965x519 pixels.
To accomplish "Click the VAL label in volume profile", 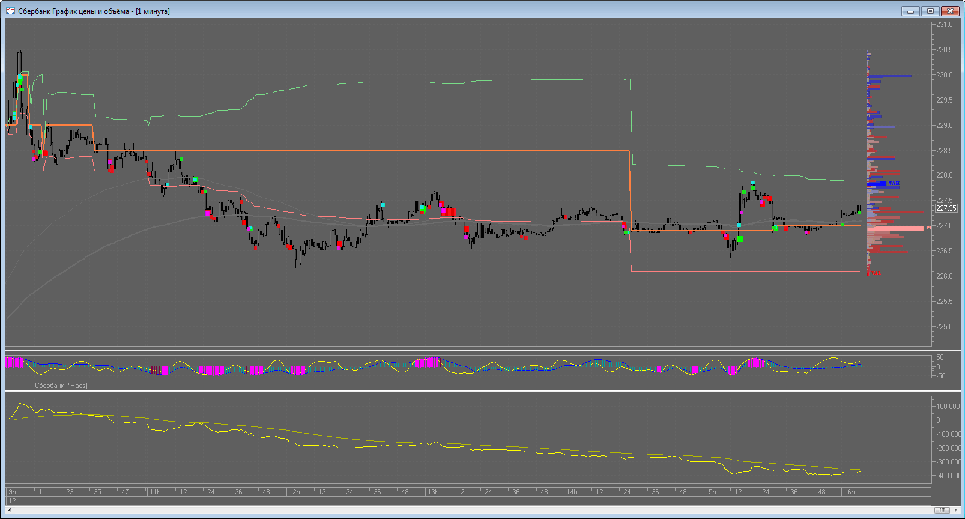I will (876, 273).
